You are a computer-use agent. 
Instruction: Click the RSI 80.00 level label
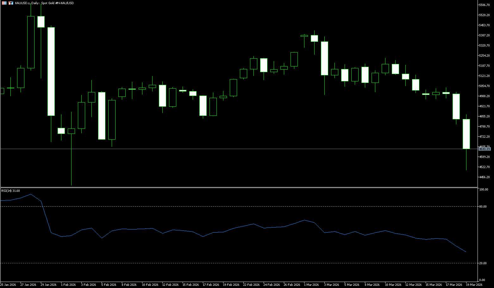click(483, 207)
